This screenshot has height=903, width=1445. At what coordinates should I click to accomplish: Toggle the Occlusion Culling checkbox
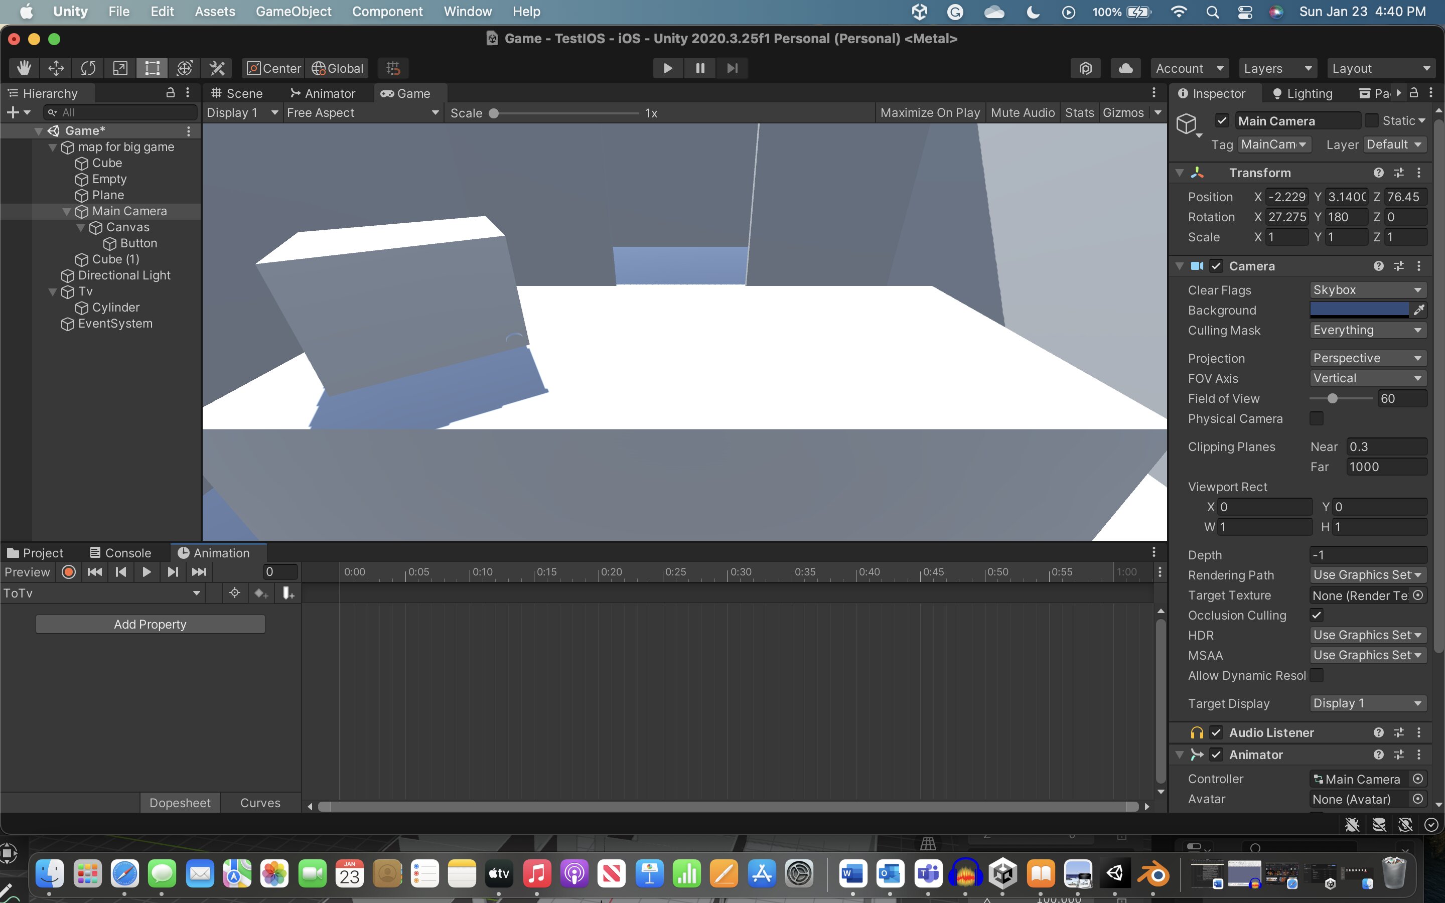tap(1317, 615)
